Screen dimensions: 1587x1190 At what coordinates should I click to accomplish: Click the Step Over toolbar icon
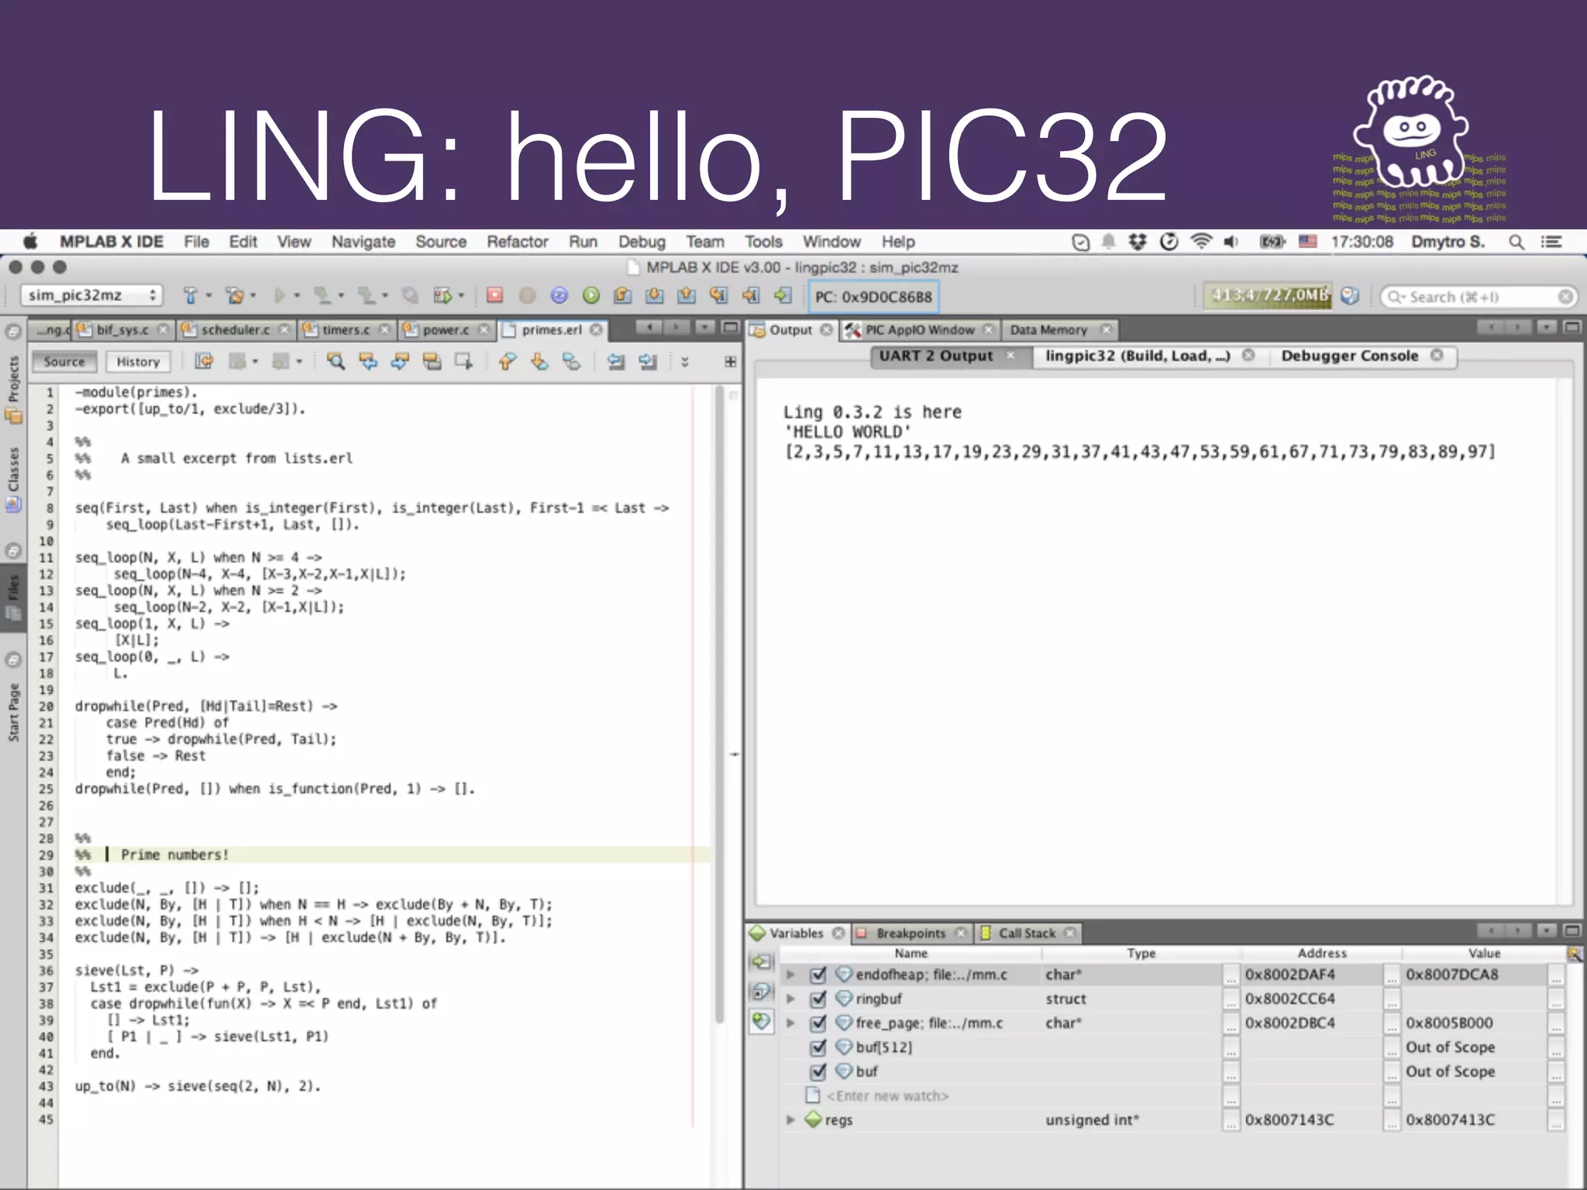(x=622, y=295)
